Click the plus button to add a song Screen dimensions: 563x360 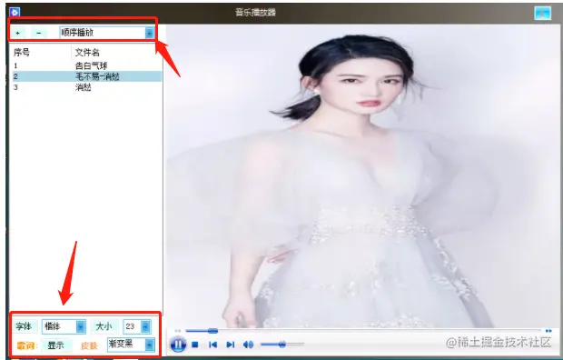[18, 33]
